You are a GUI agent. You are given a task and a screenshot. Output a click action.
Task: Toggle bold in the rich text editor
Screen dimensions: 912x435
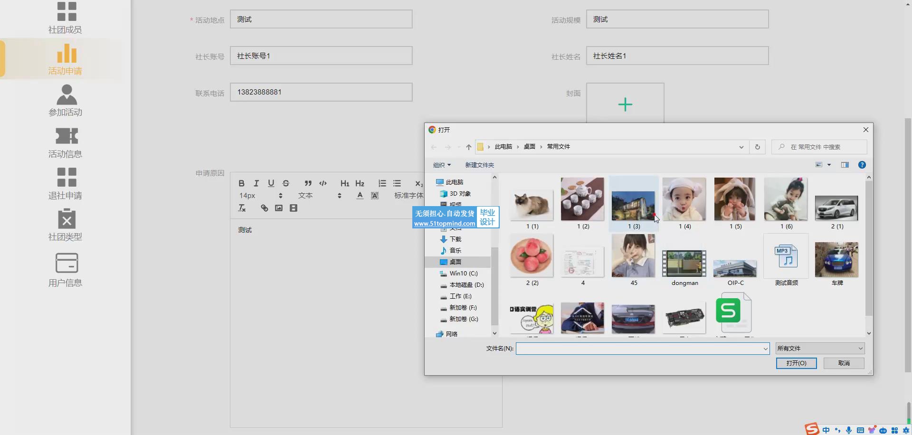pos(241,183)
